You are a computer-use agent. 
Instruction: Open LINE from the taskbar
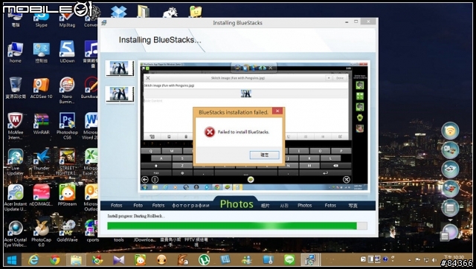tap(289, 260)
